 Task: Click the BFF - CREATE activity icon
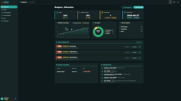tap(102, 71)
